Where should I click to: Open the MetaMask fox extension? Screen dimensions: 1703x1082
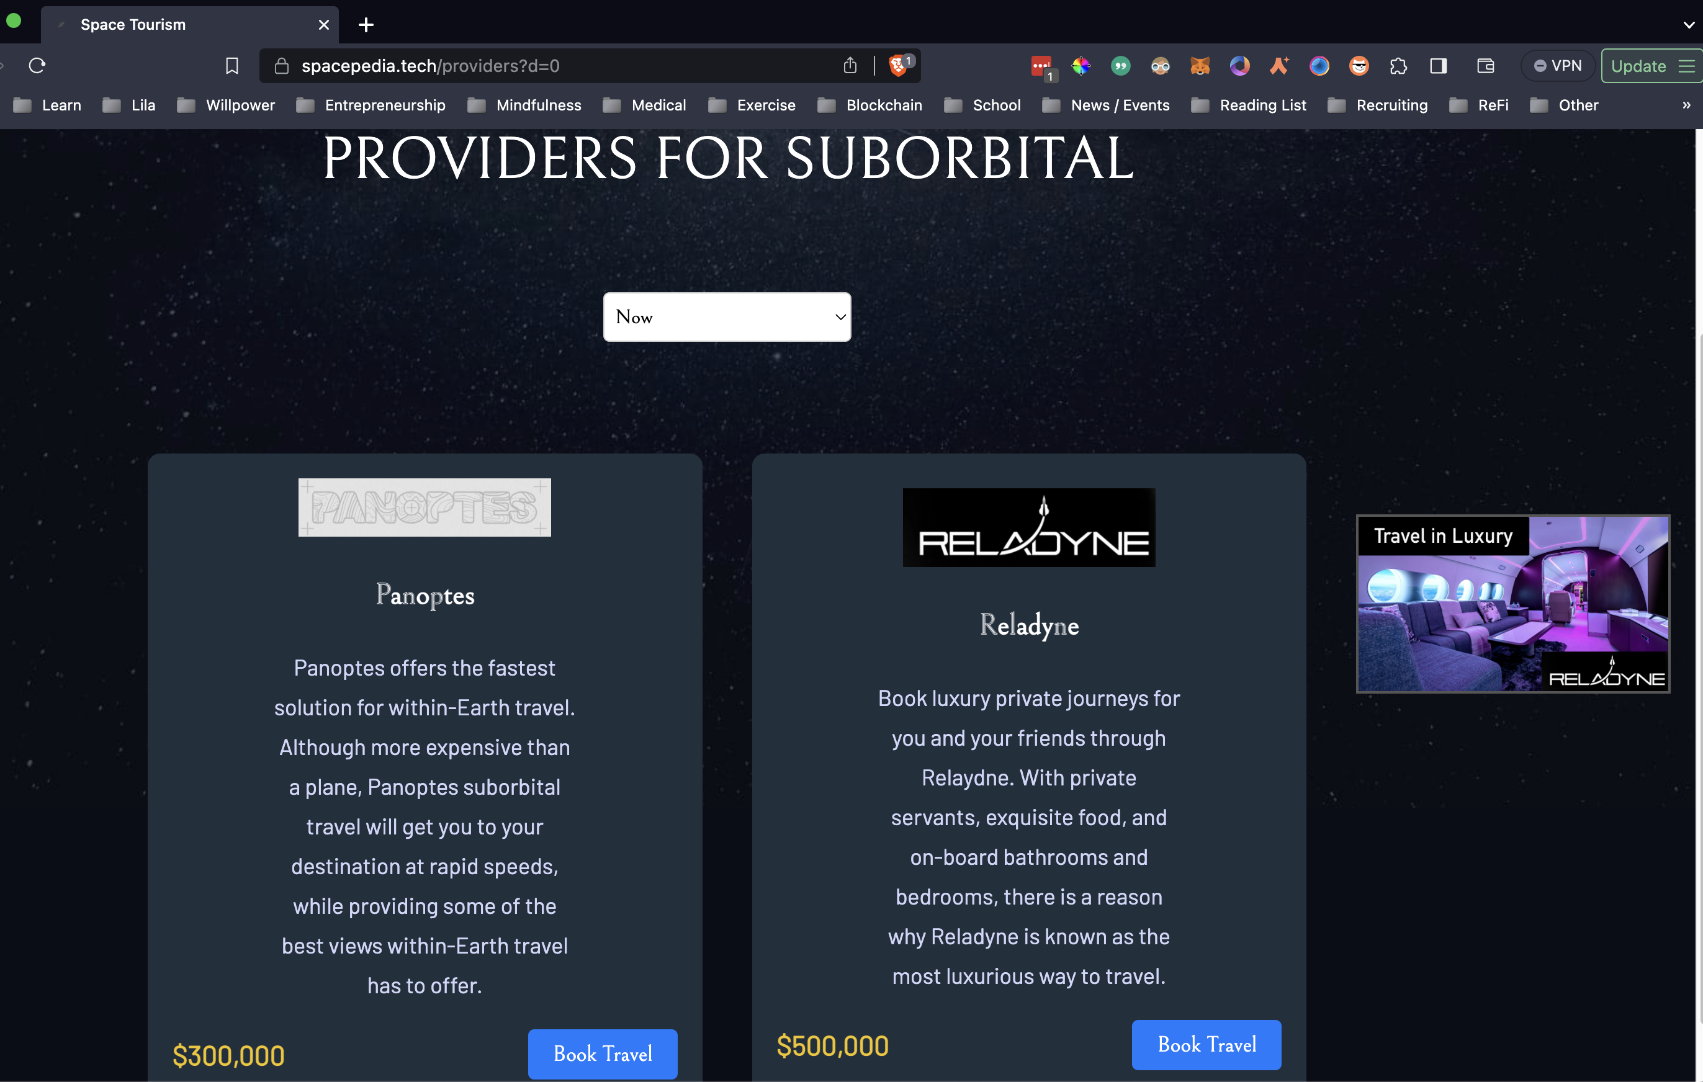pyautogui.click(x=1200, y=66)
